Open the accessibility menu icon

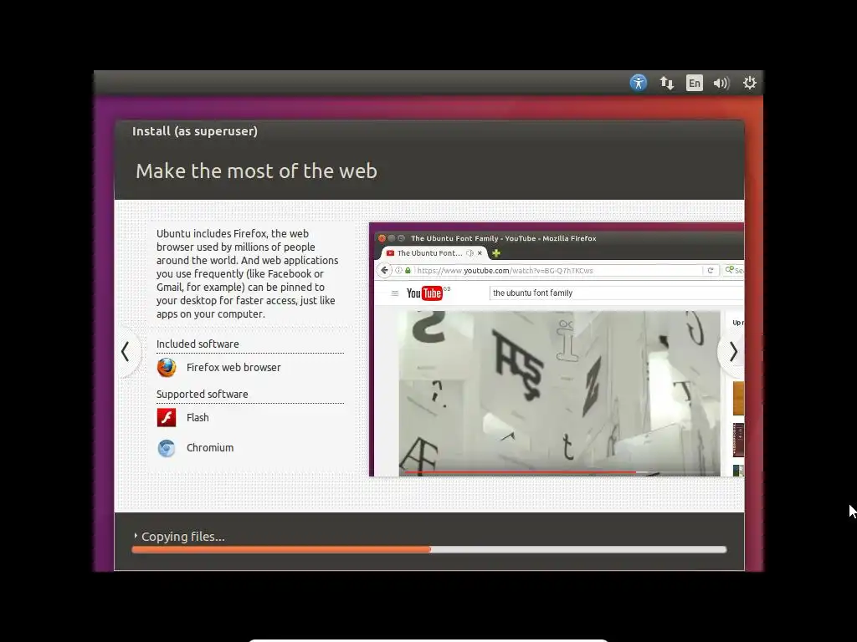638,83
